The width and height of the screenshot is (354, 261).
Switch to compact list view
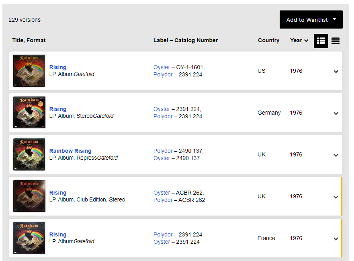click(336, 41)
